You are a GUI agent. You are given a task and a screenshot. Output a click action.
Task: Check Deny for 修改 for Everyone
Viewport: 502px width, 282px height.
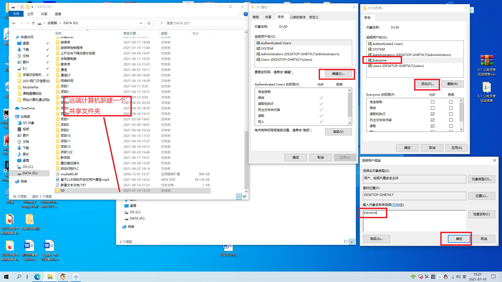click(451, 108)
